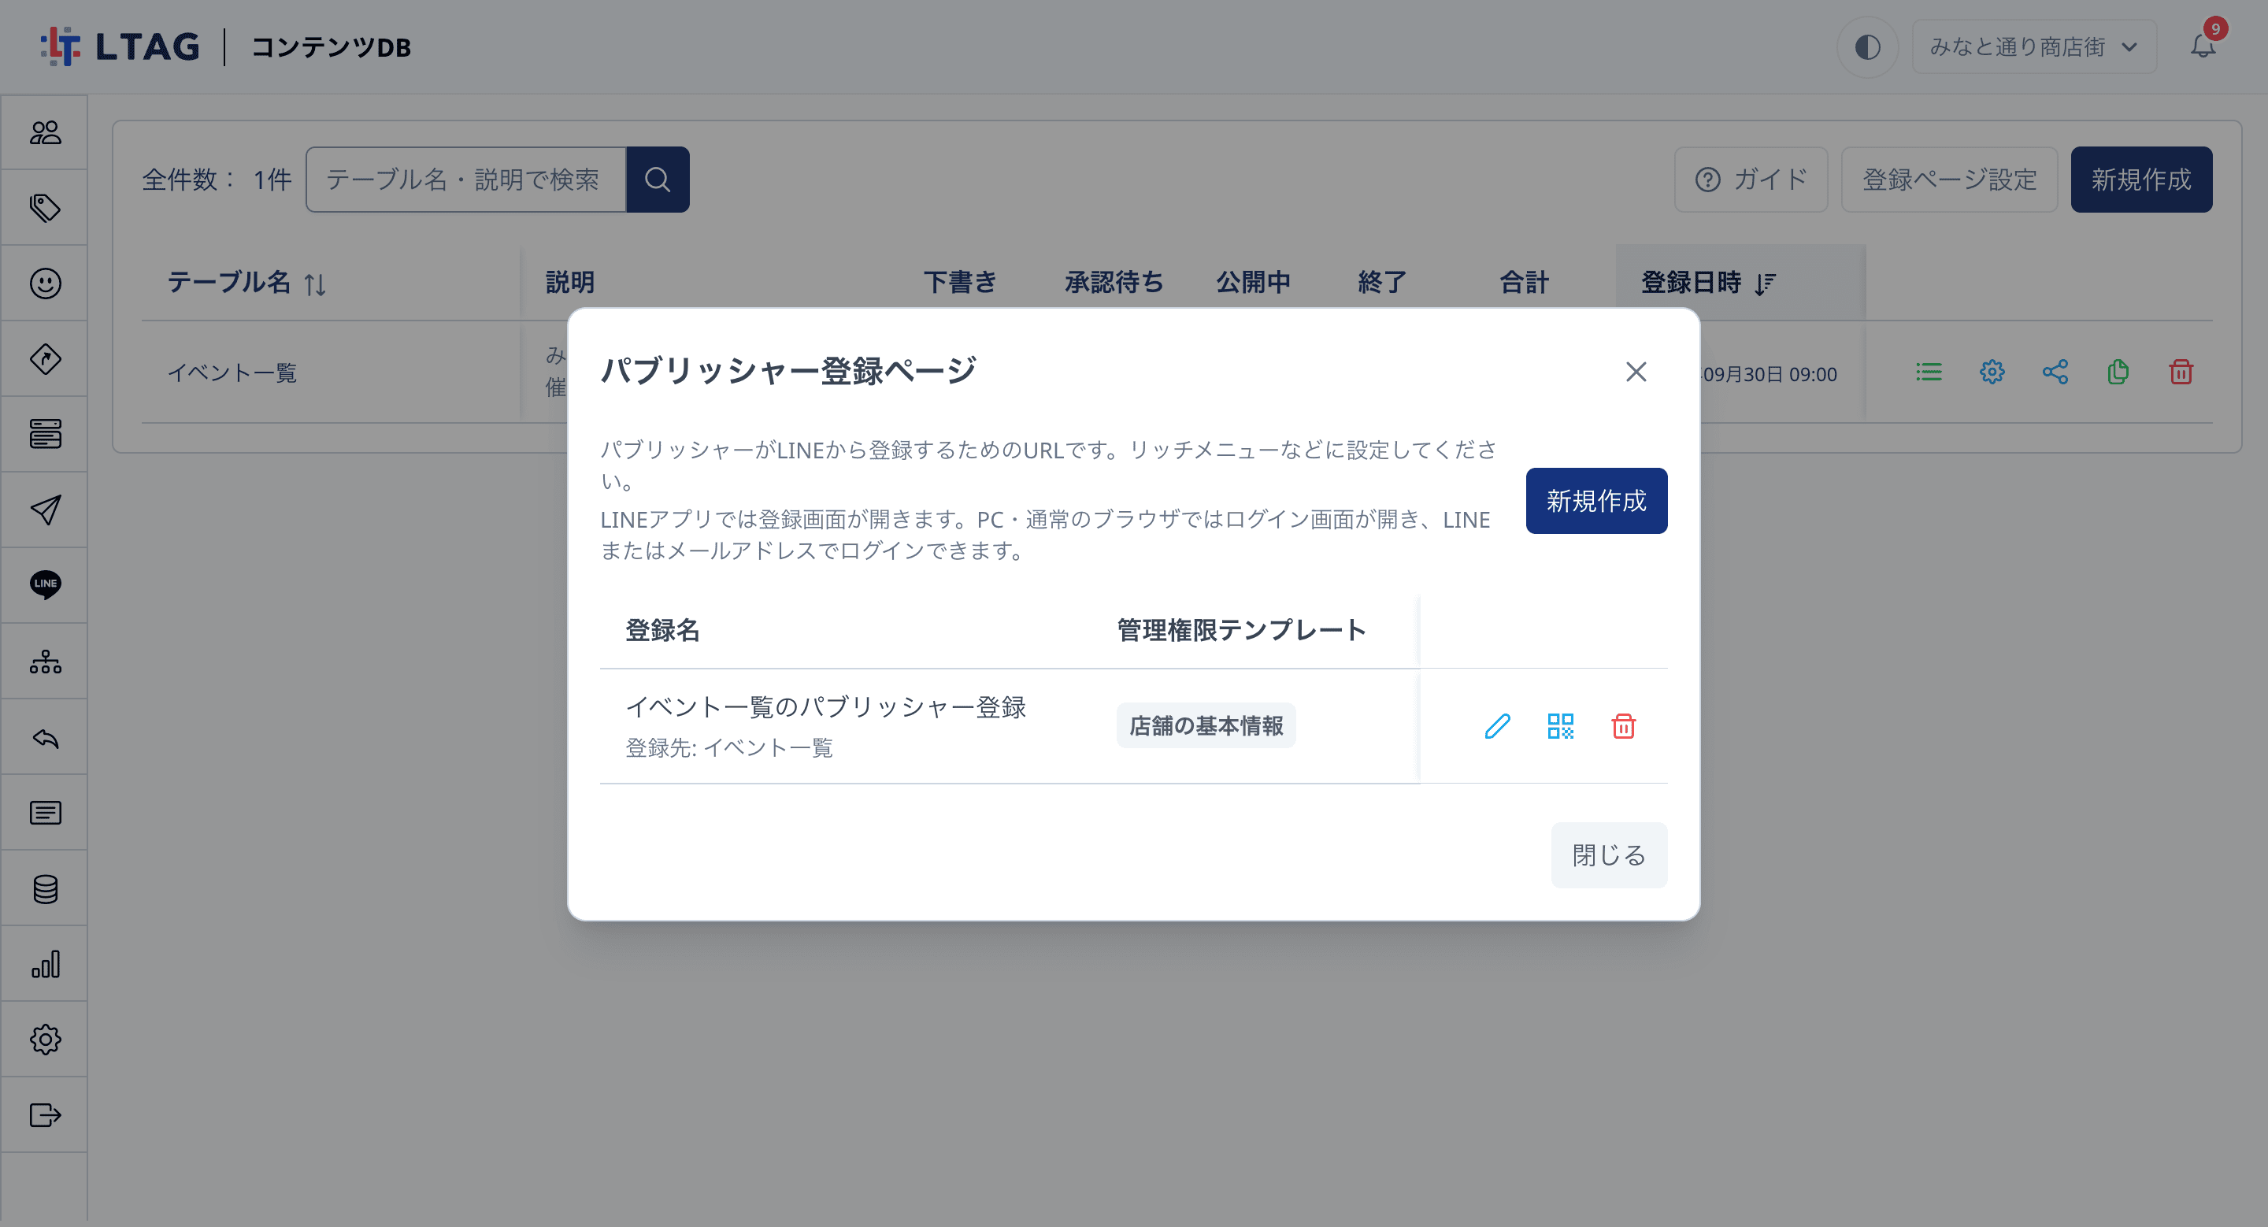Close the パブリッシャー登録ページ dialog with X
The height and width of the screenshot is (1227, 2268).
[1636, 373]
